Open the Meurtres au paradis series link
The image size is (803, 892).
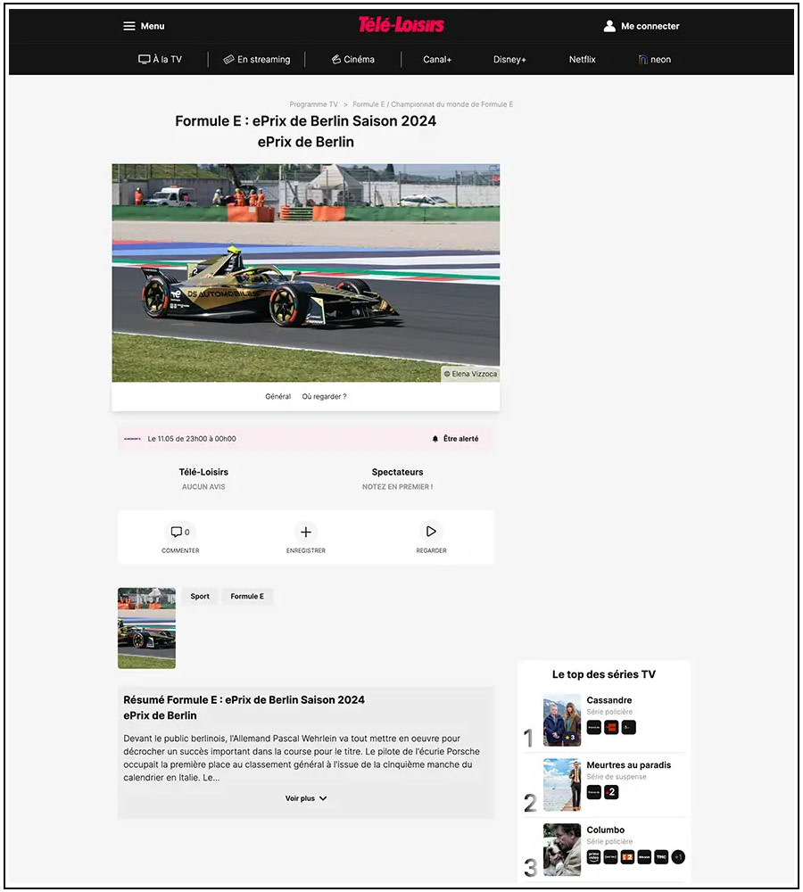(628, 764)
